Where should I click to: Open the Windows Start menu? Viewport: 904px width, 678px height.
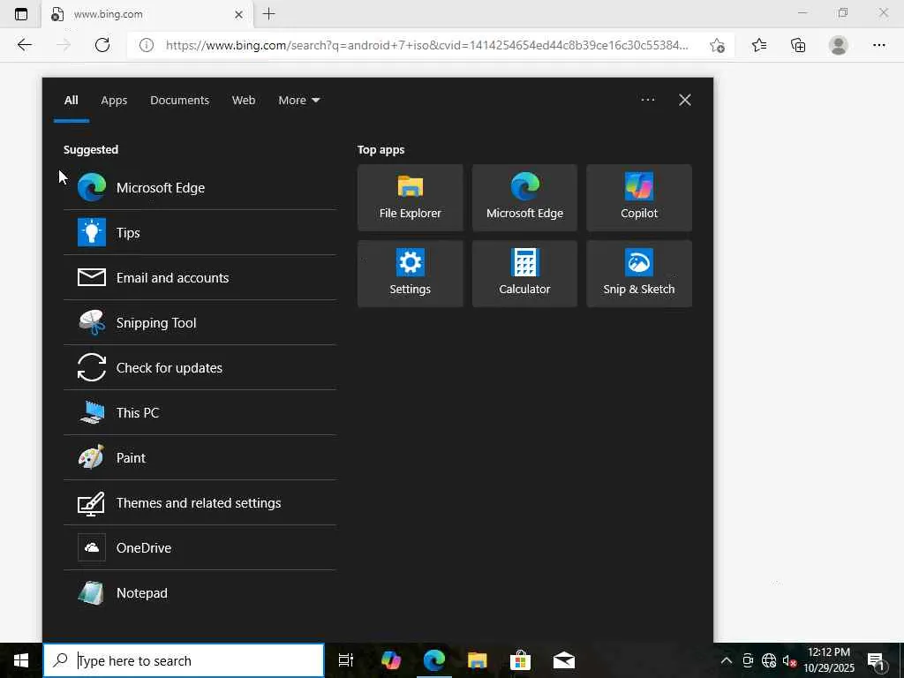(21, 660)
